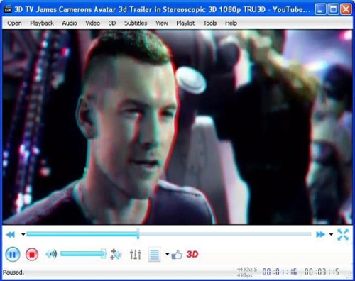Image resolution: width=355 pixels, height=281 pixels.
Task: Open the Playback menu
Action: click(42, 23)
